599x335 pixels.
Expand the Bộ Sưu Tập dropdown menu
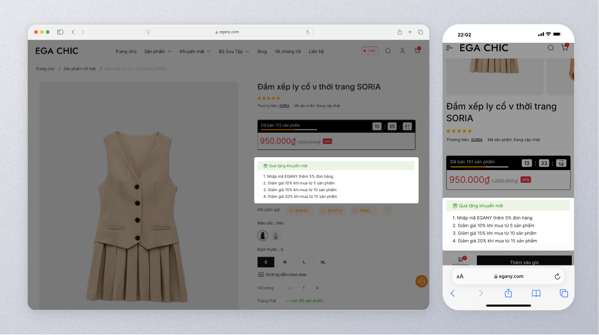(x=234, y=52)
